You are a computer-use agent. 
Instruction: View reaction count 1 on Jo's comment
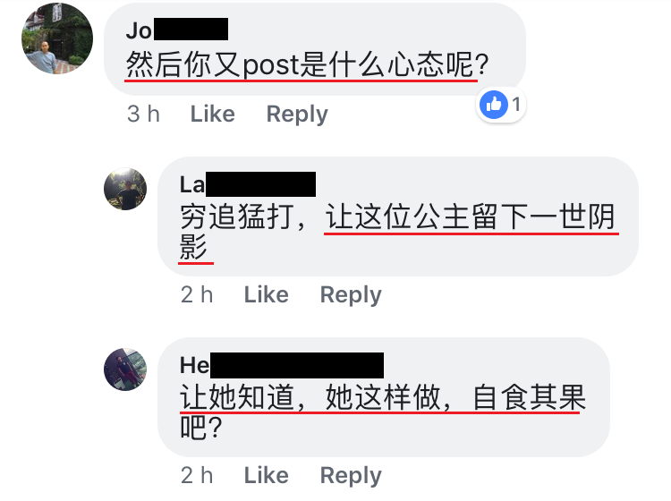point(516,105)
